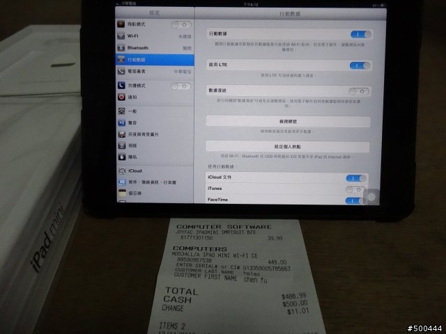Select Bluetooth status value on its row
The height and width of the screenshot is (334, 446).
(187, 48)
